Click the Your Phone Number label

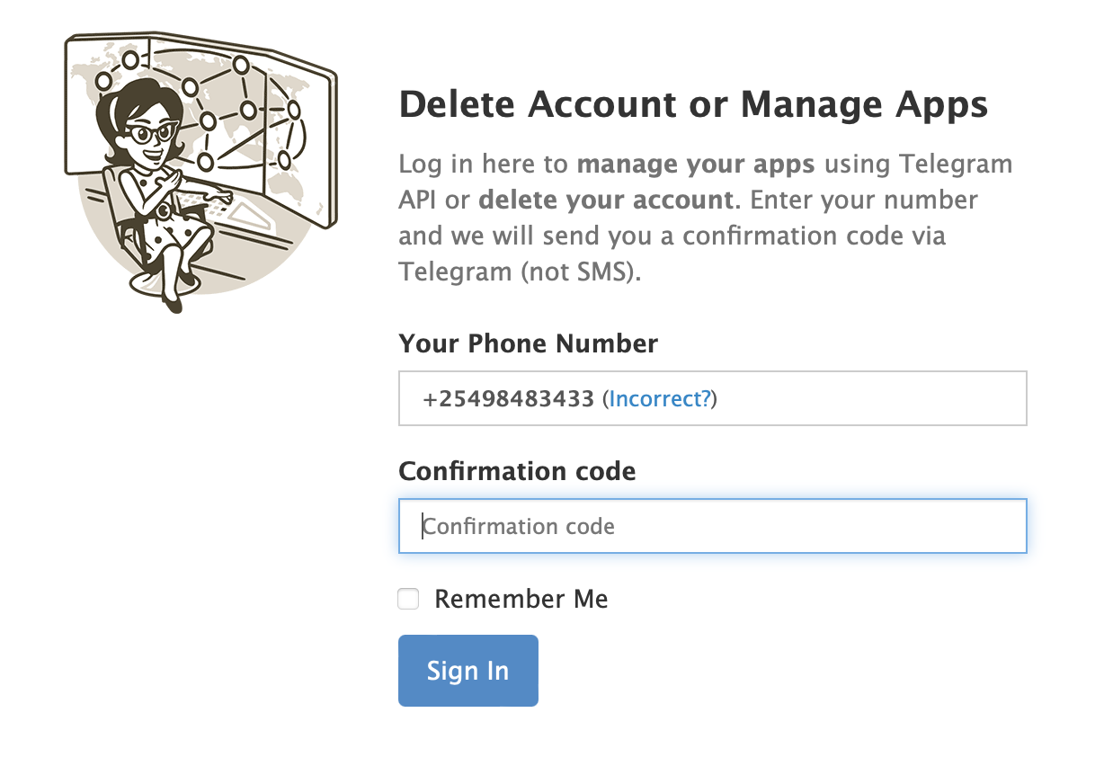pos(528,343)
